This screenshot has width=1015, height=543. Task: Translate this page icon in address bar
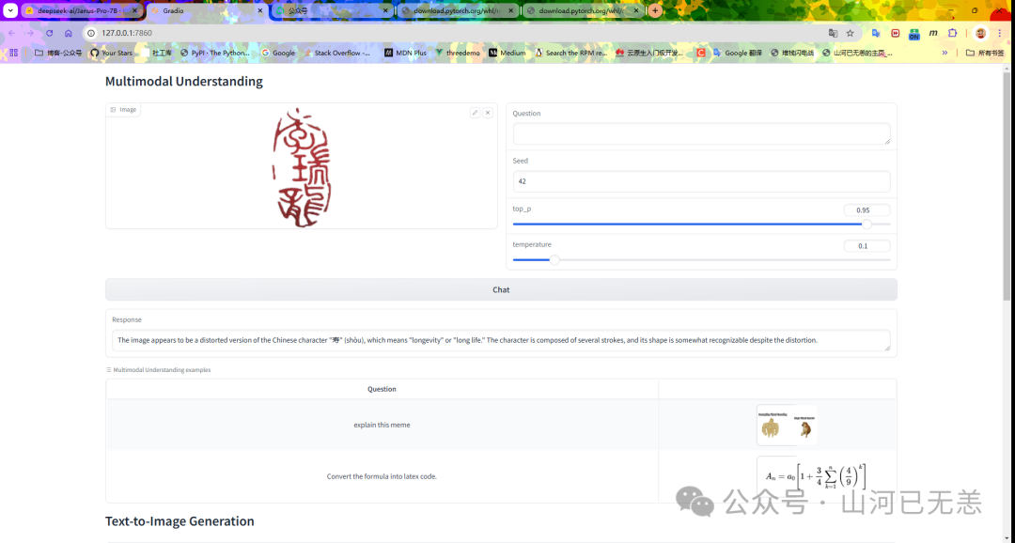coord(833,33)
